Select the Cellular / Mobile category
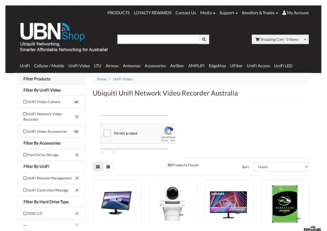This screenshot has height=231, width=327. click(x=49, y=66)
